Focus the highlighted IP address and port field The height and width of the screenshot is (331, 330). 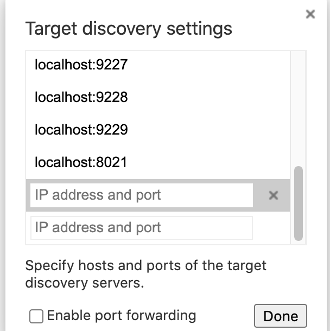coord(142,195)
